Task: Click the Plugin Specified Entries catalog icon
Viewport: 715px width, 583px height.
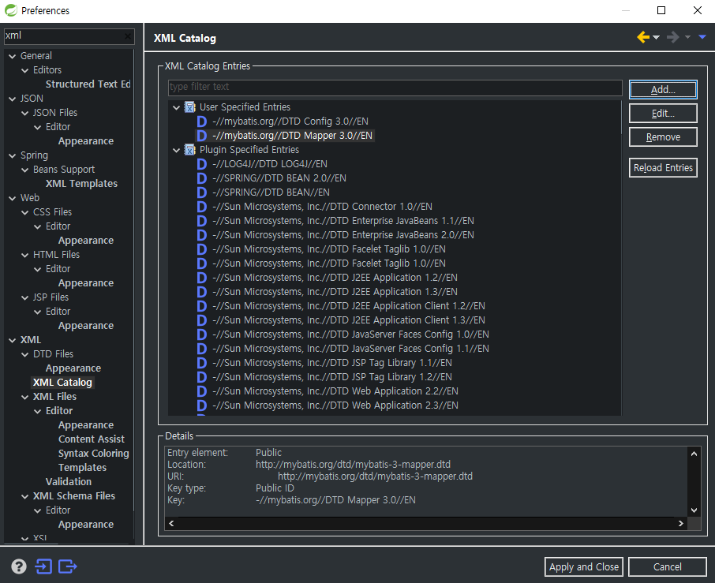Action: coord(189,150)
